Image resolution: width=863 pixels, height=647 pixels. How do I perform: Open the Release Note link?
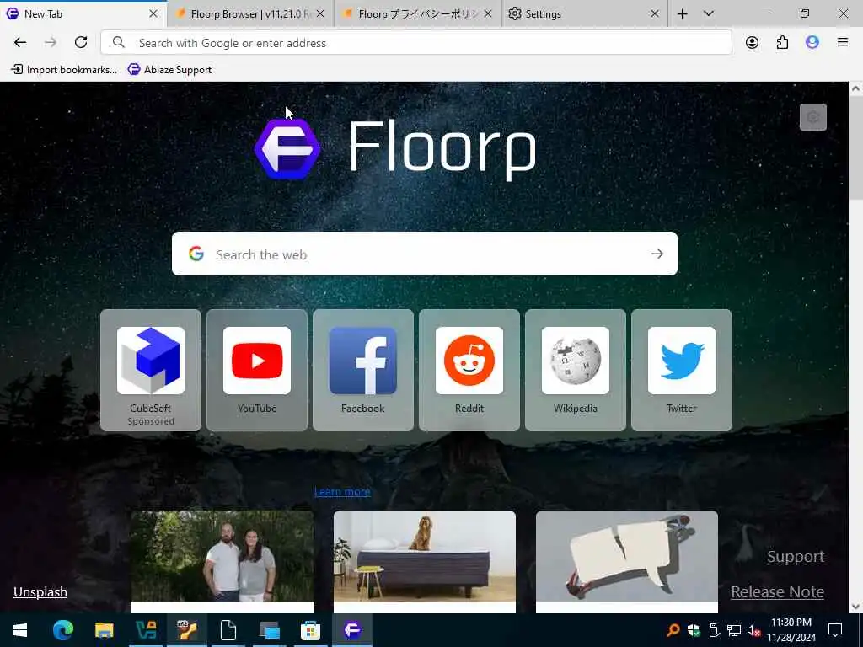coord(777,592)
